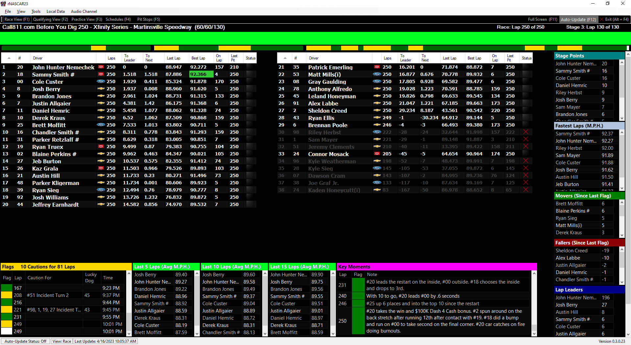Click Fastest Laps panel scroll down arrow
This screenshot has width=631, height=345.
tap(622, 188)
